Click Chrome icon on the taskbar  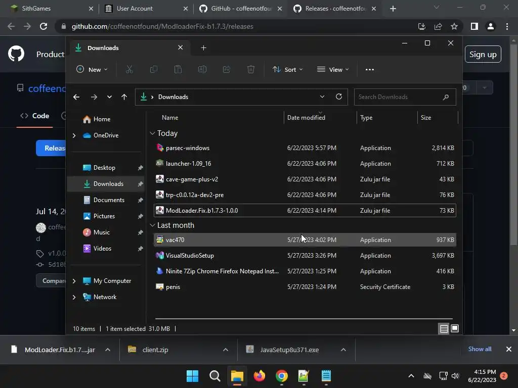click(281, 376)
